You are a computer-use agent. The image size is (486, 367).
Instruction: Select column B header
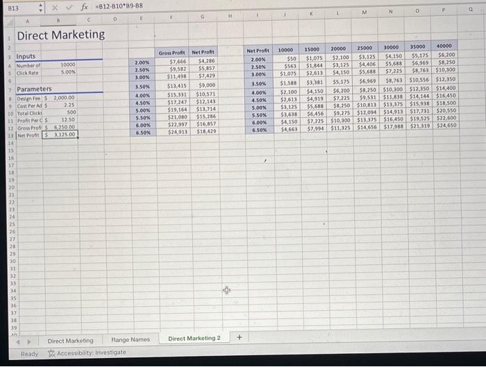[x=58, y=21]
